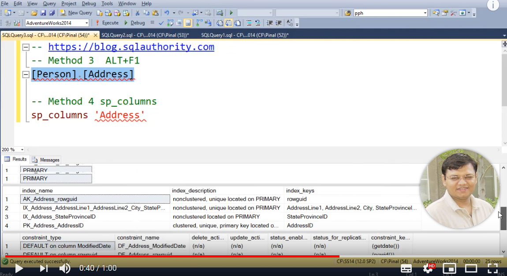507x276 pixels.
Task: Play the video
Action: tap(19, 268)
